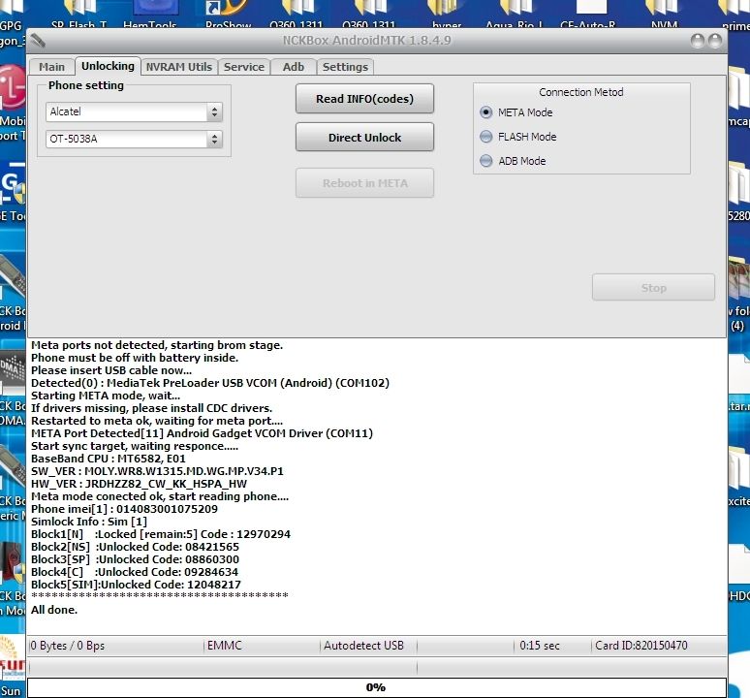Select the HemTools desktop icon

(153, 14)
